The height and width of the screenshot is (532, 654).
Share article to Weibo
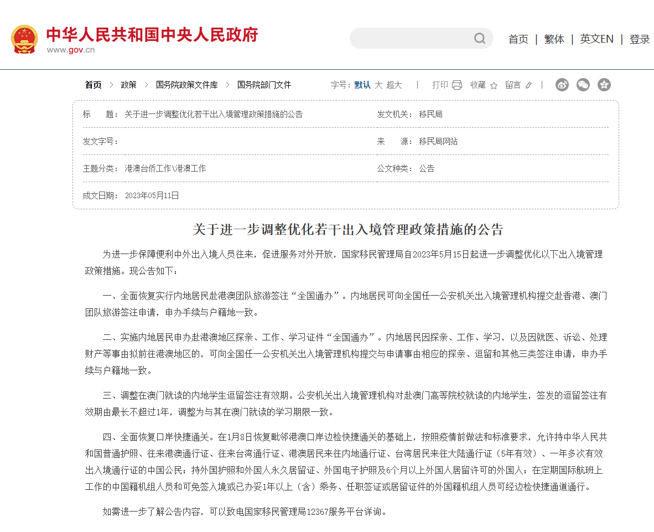[562, 85]
